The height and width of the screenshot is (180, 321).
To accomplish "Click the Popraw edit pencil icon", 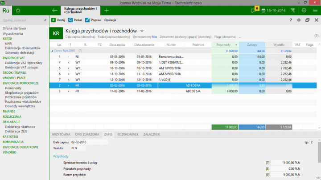I will coord(87,20).
